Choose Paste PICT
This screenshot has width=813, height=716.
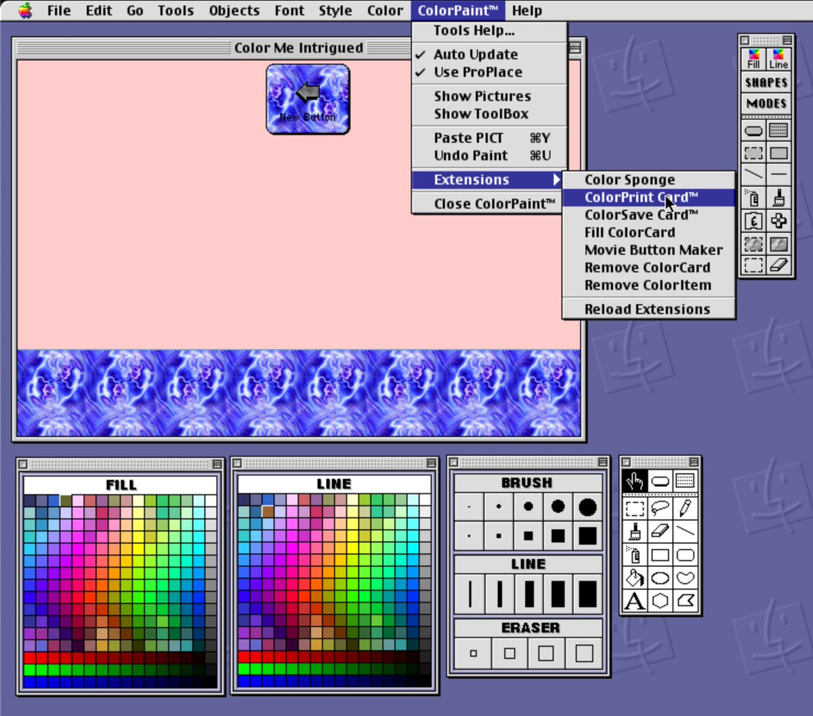[x=489, y=138]
